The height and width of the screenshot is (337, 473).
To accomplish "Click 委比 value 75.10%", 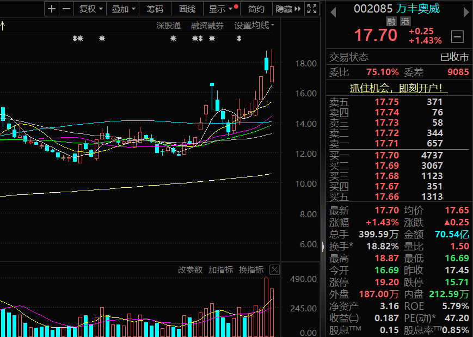I will [x=383, y=72].
